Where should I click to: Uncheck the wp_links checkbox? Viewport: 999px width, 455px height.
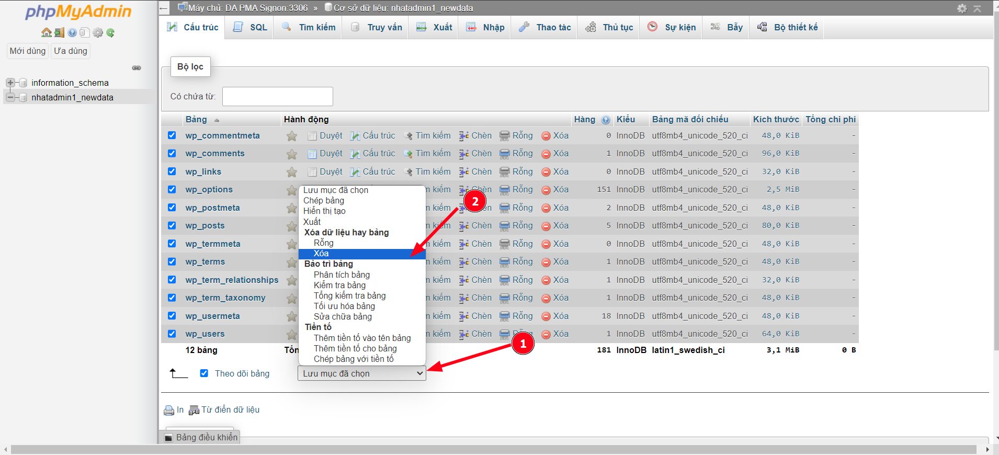point(172,171)
